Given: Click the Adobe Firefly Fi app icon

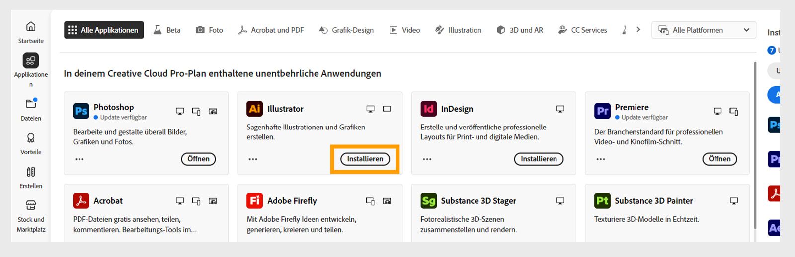Looking at the screenshot, I should [255, 201].
